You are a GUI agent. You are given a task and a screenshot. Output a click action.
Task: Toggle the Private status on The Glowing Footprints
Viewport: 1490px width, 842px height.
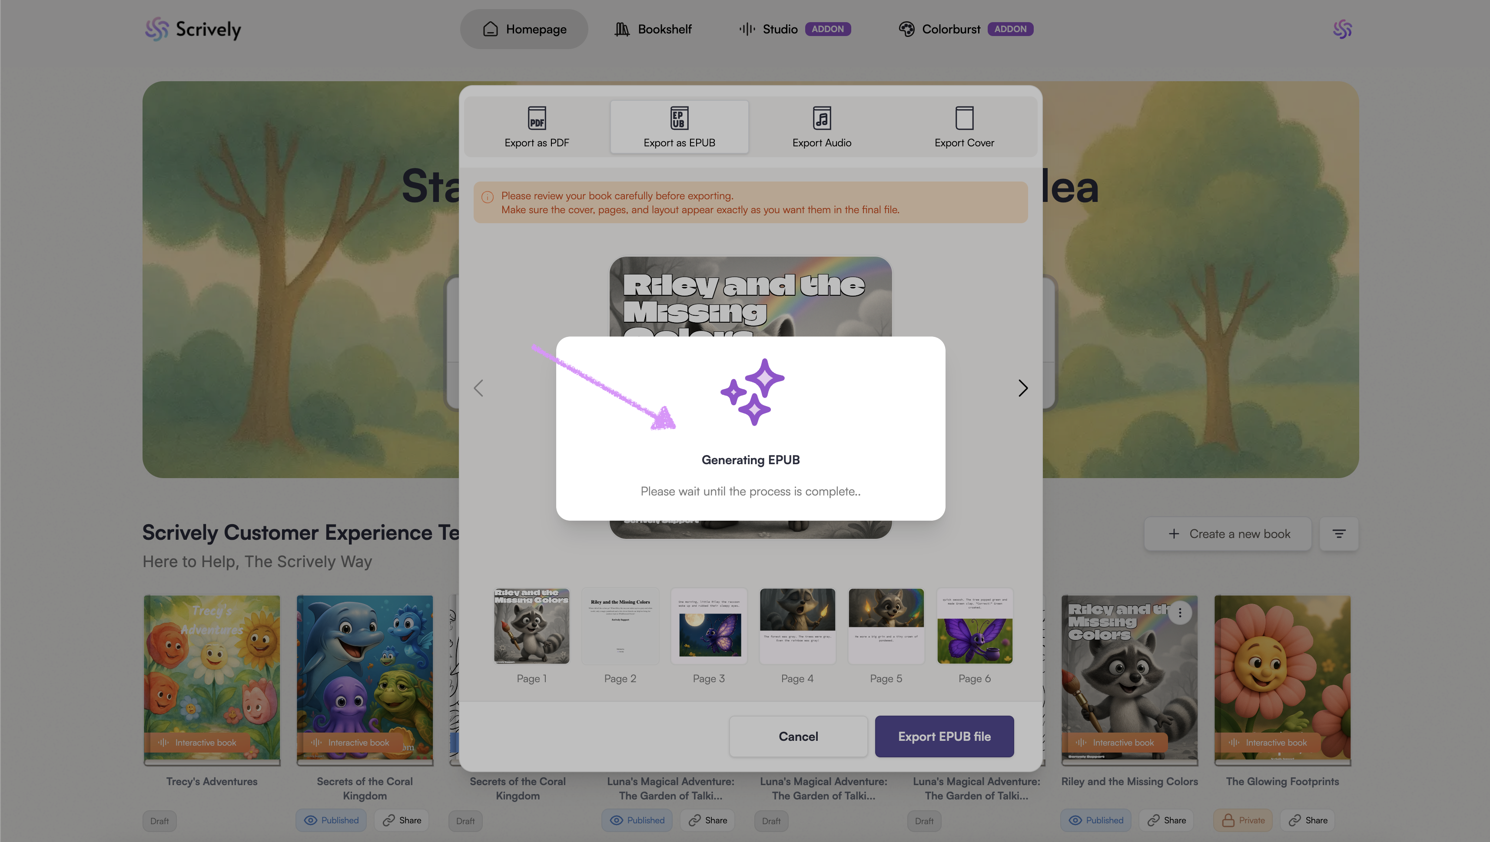click(1242, 820)
